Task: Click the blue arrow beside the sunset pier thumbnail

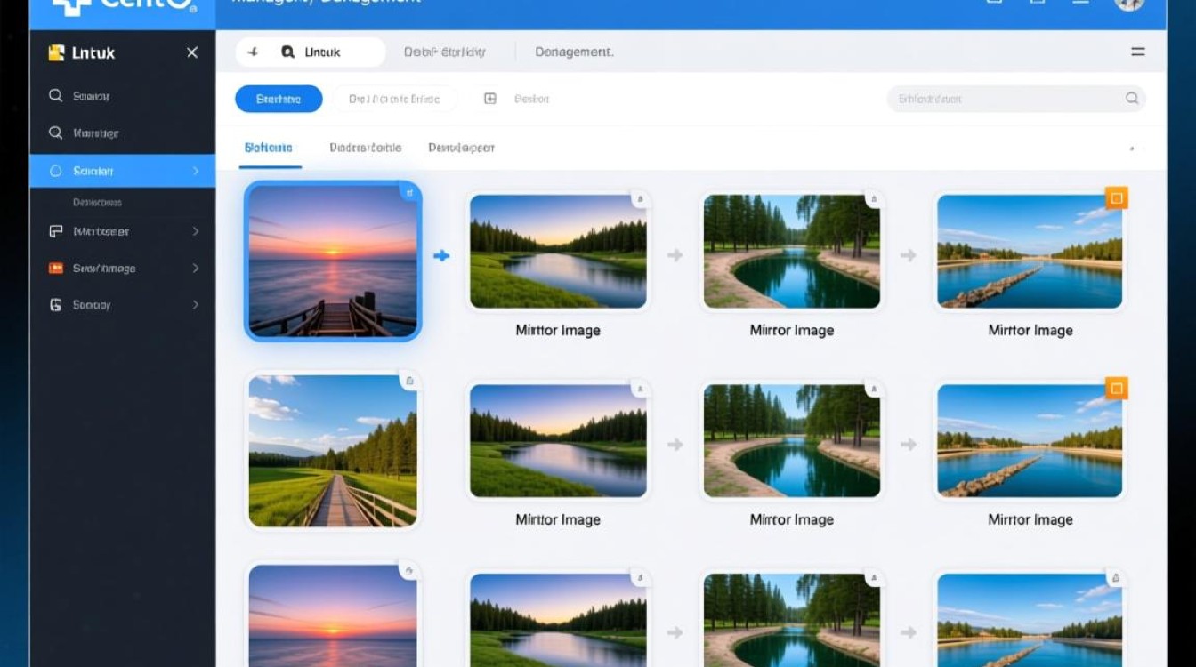Action: [x=441, y=256]
